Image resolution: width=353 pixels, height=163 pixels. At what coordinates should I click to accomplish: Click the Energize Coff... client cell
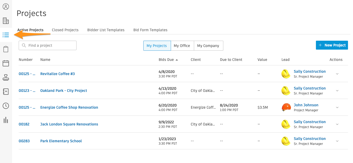tap(203, 107)
